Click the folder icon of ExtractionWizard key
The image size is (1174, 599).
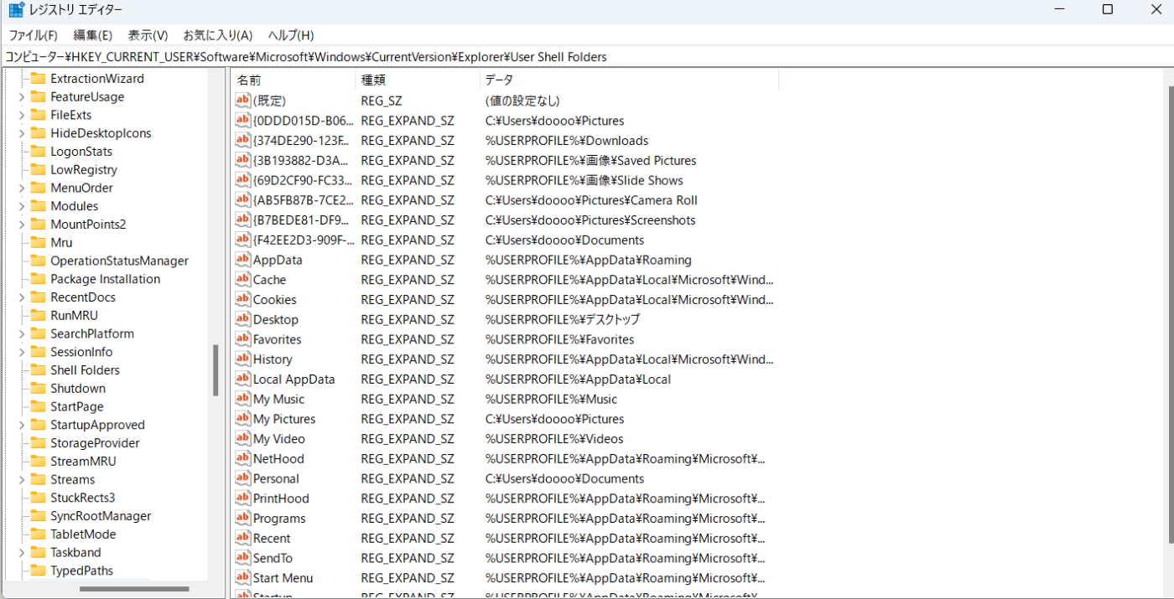click(x=38, y=78)
